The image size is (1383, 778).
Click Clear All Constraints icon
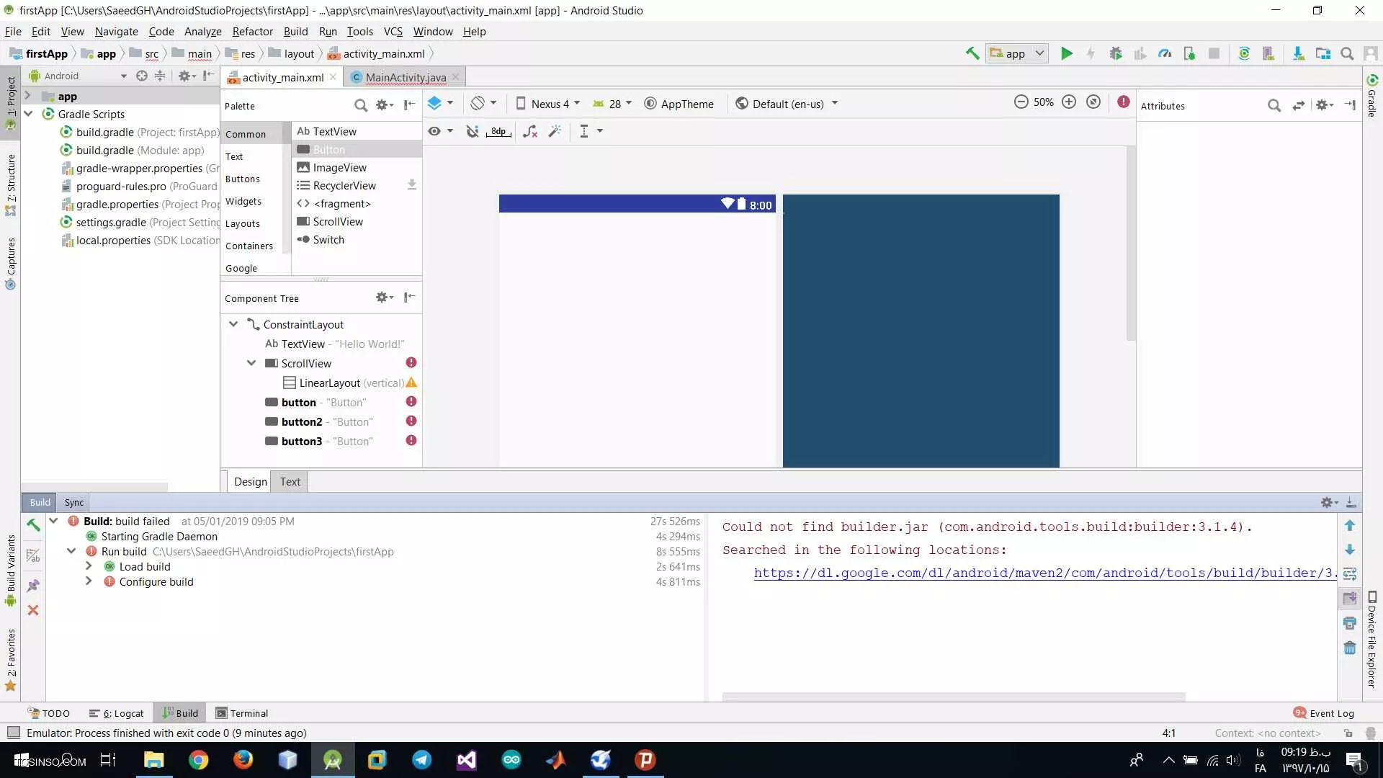(530, 131)
